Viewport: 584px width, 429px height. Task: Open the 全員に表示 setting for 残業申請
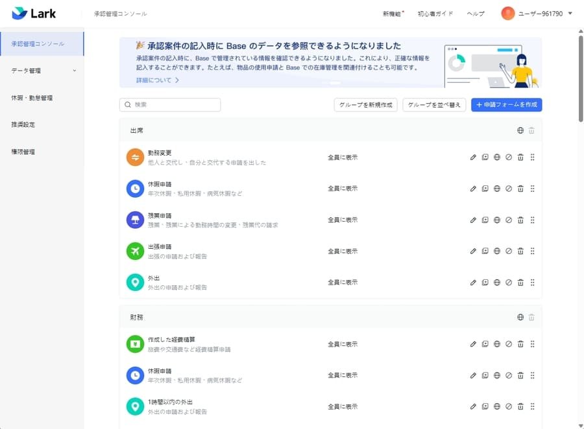(x=342, y=220)
